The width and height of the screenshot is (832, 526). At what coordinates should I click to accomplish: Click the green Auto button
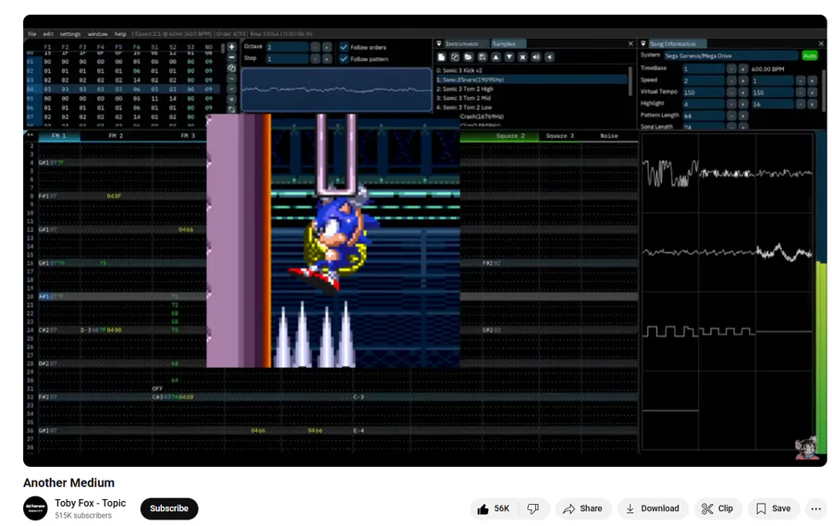(x=810, y=55)
